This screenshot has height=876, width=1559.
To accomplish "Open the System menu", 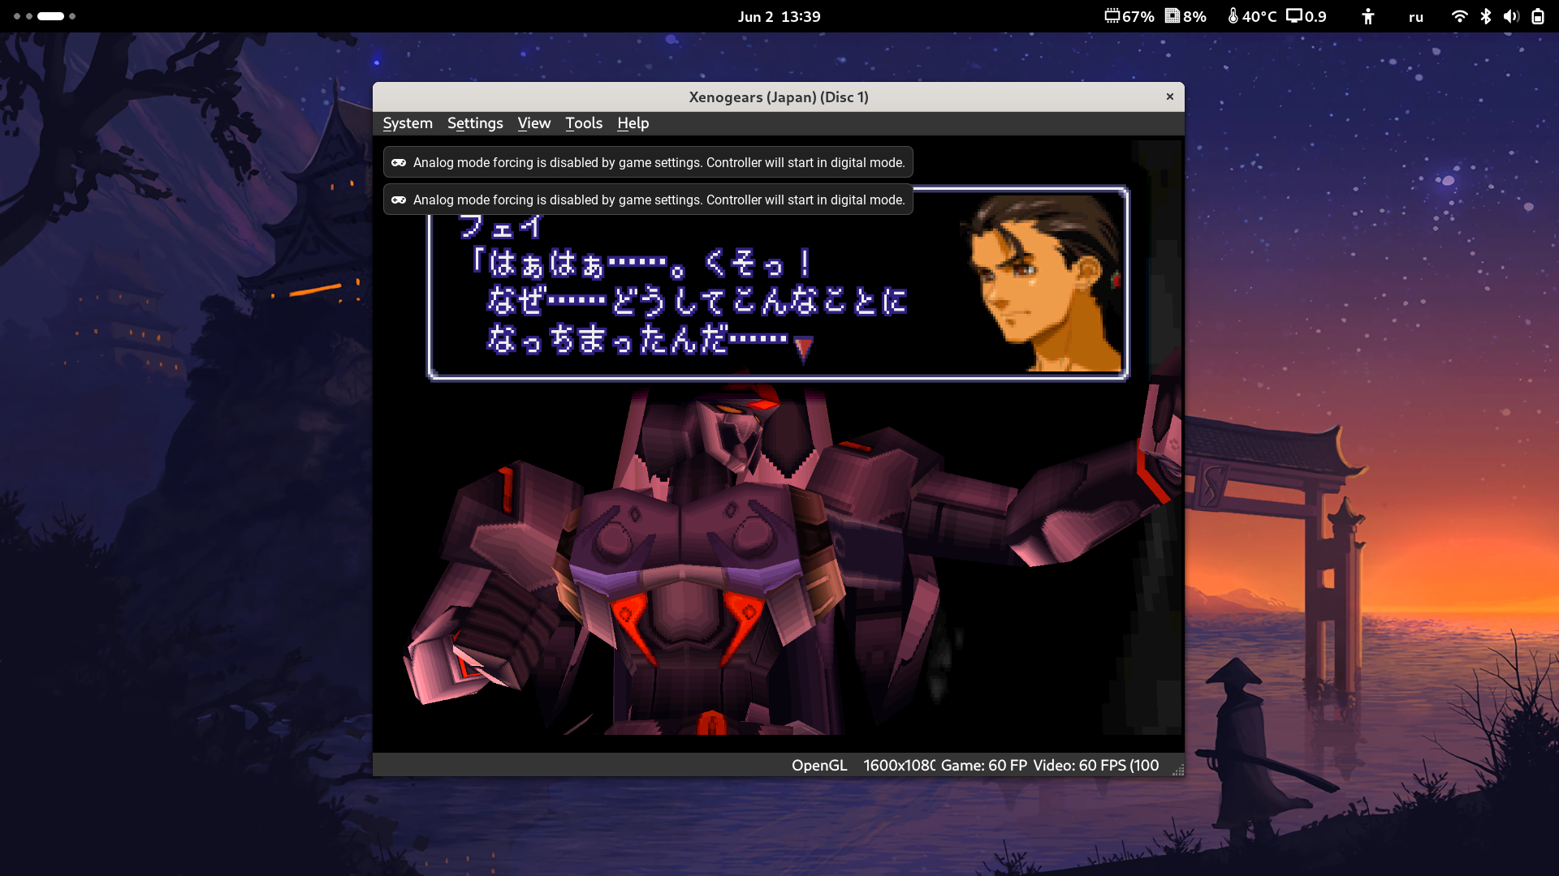I will pyautogui.click(x=408, y=123).
